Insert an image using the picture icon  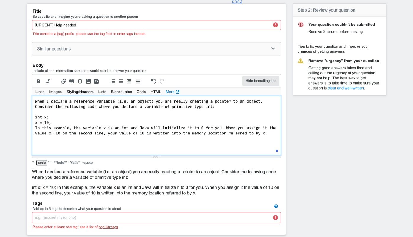pyautogui.click(x=88, y=81)
